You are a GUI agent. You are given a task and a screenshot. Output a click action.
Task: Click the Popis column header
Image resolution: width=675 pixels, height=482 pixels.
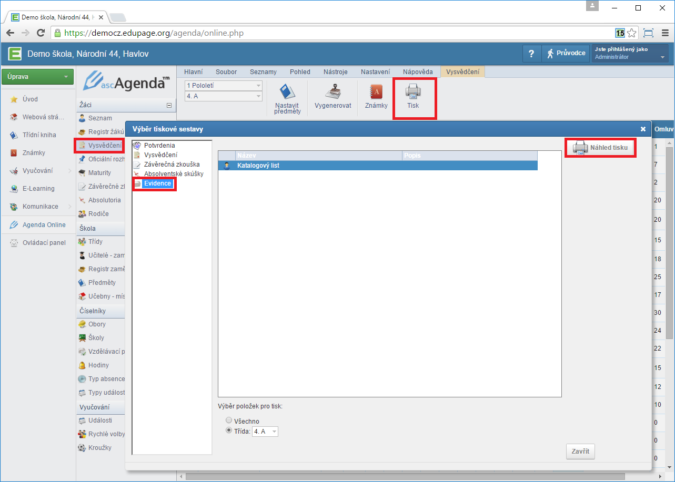[470, 156]
